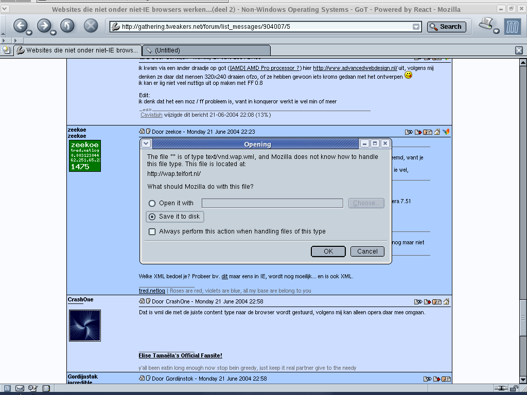
Task: Go back to the previous page
Action: pyautogui.click(x=21, y=26)
